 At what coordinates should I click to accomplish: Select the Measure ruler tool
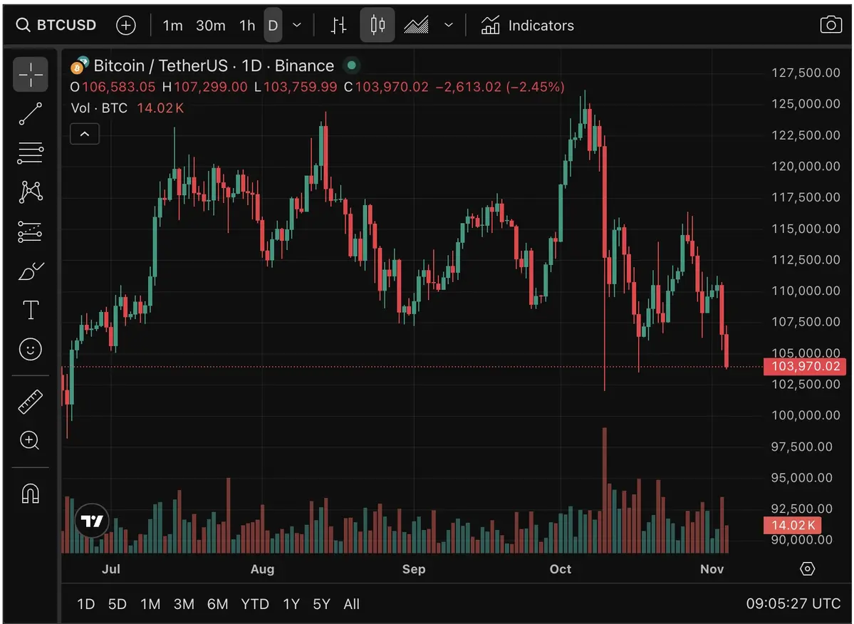[30, 401]
